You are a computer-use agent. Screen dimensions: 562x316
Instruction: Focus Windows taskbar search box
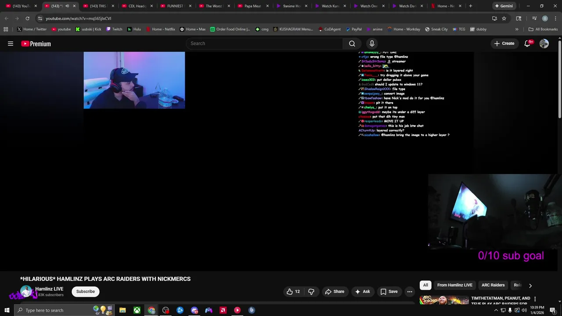(64, 310)
